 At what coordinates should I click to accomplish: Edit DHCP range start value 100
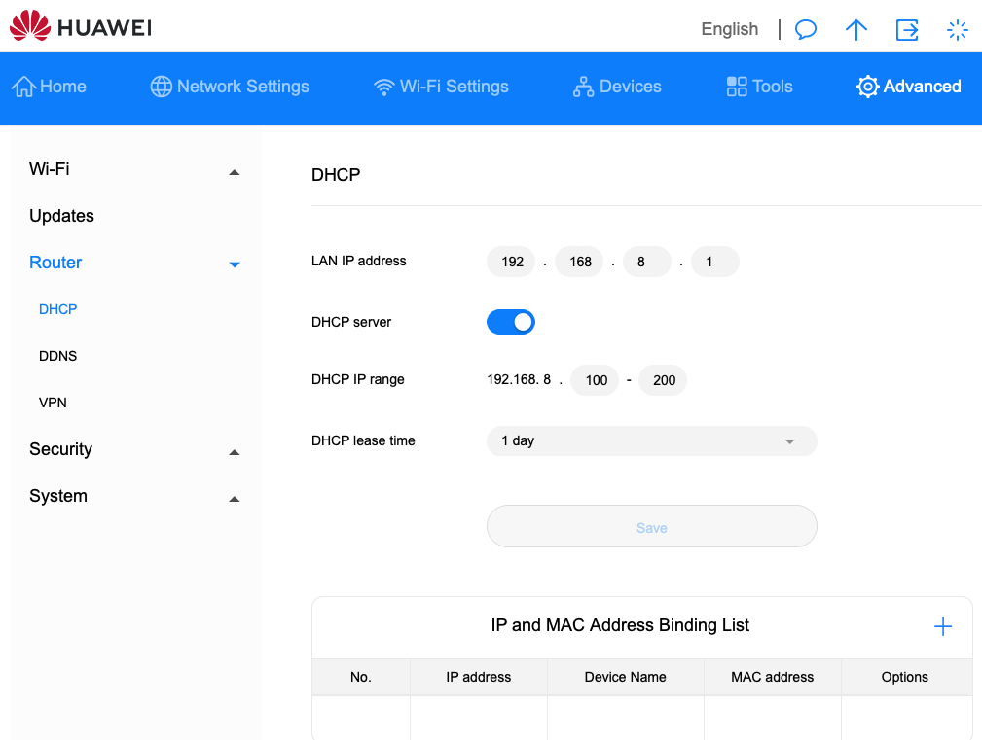coord(595,380)
